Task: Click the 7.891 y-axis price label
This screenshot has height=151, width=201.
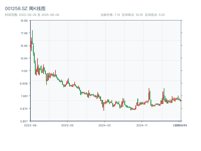Action: pyautogui.click(x=25, y=96)
